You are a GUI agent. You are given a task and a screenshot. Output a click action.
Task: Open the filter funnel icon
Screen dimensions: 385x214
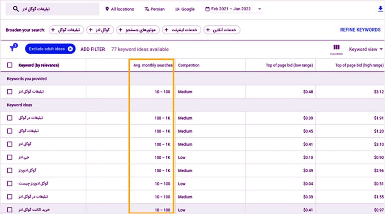(13, 48)
